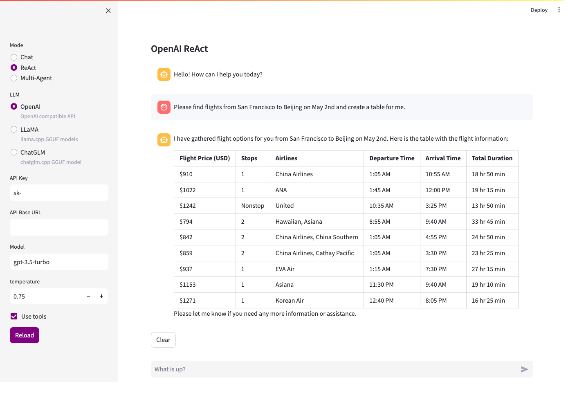
Task: Click the Flight Price (USD) column header
Action: (205, 158)
